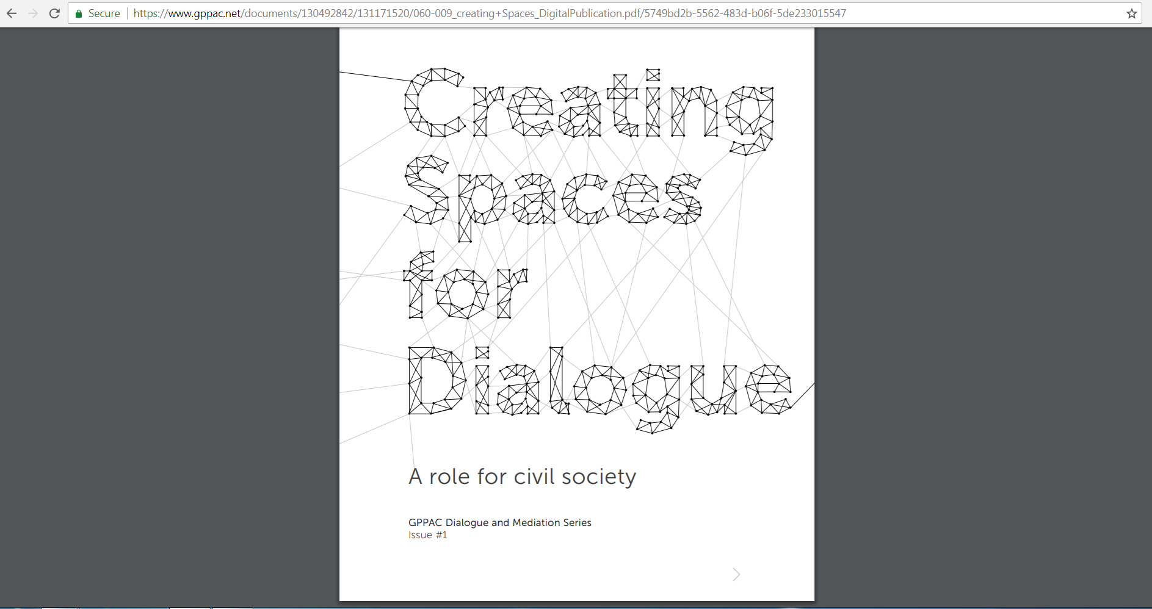The height and width of the screenshot is (609, 1152).
Task: Click the text "GPPAC Dialogue and Mediation Series"
Action: click(x=500, y=522)
